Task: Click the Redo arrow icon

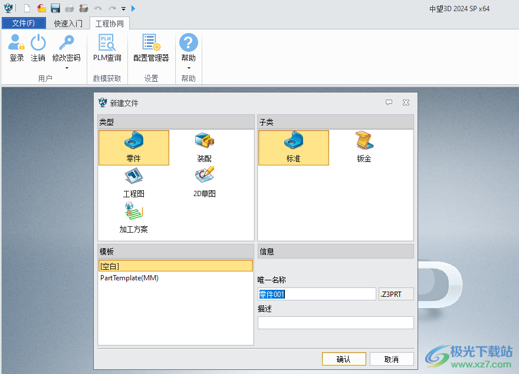Action: (112, 8)
